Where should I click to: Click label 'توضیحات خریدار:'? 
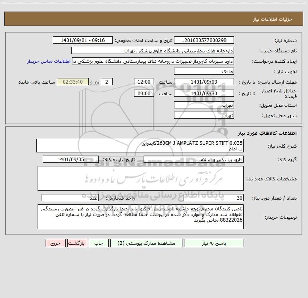[x=281, y=217]
